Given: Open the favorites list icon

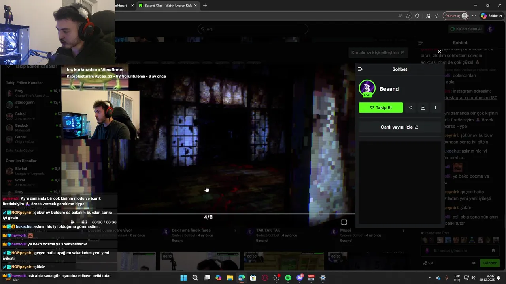Looking at the screenshot, I should click(437, 16).
